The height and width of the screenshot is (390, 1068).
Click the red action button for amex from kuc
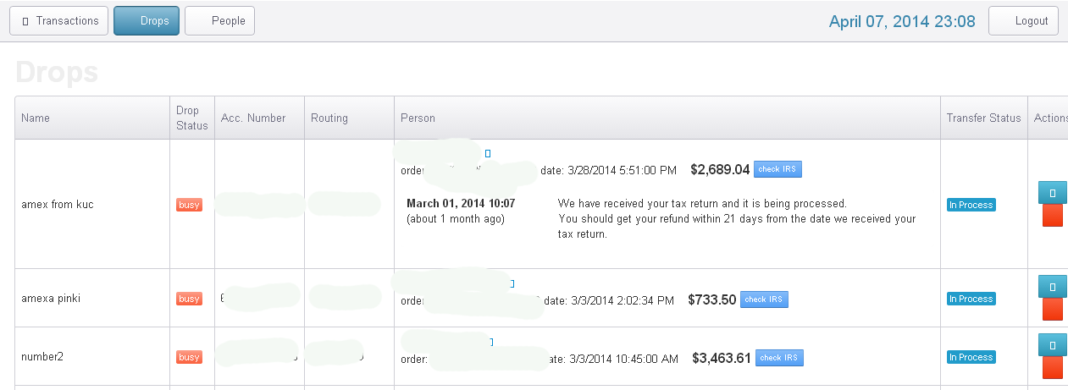1053,215
